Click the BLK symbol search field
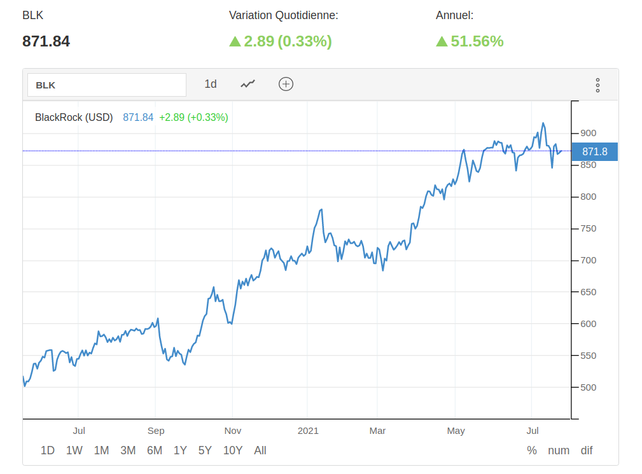Image resolution: width=642 pixels, height=474 pixels. pos(107,85)
